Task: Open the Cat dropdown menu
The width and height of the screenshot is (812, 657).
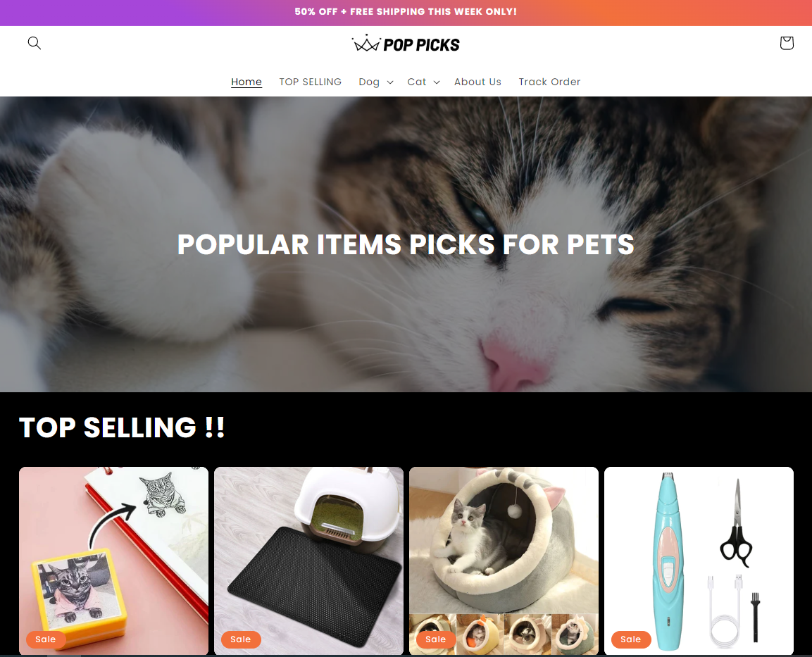Action: (x=423, y=82)
